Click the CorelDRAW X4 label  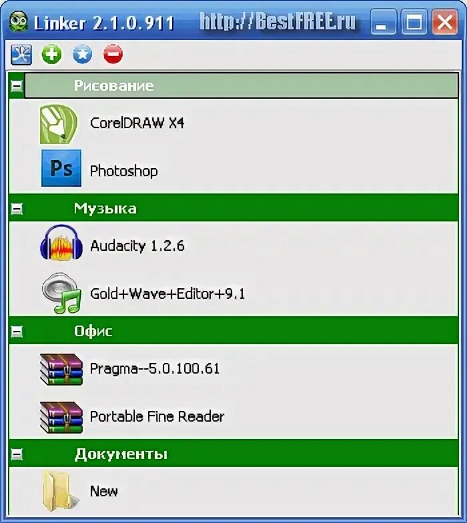coord(137,123)
